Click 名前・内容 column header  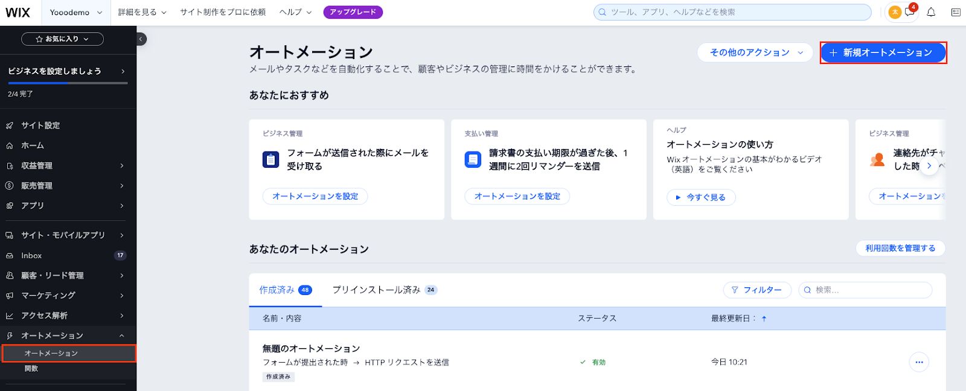click(x=282, y=319)
